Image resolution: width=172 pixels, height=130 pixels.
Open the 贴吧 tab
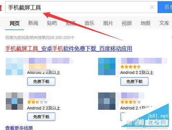(x=52, y=23)
